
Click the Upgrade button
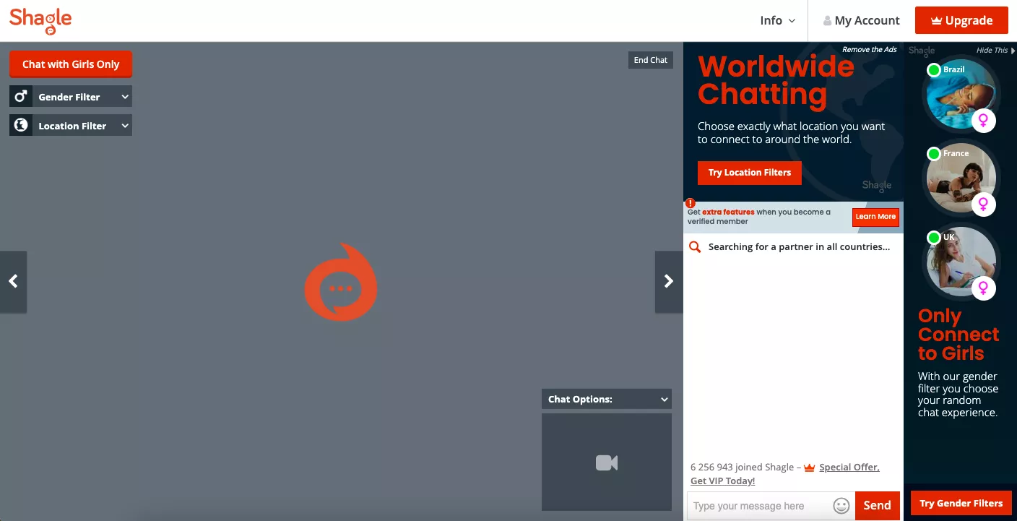961,21
